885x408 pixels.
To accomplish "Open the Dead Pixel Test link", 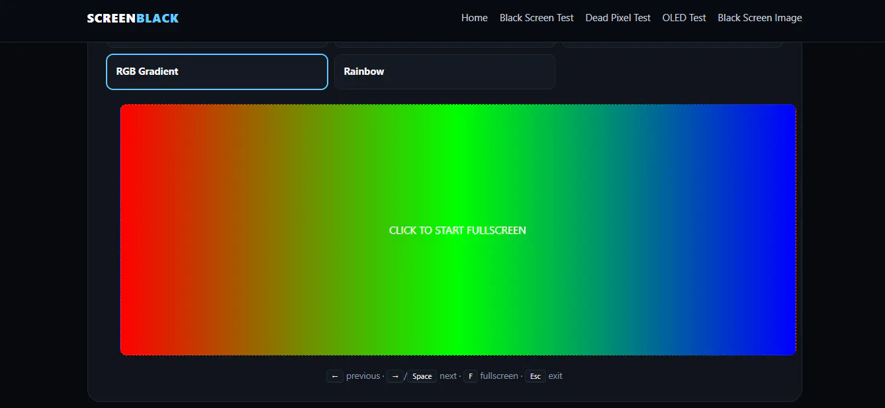I will (x=618, y=18).
